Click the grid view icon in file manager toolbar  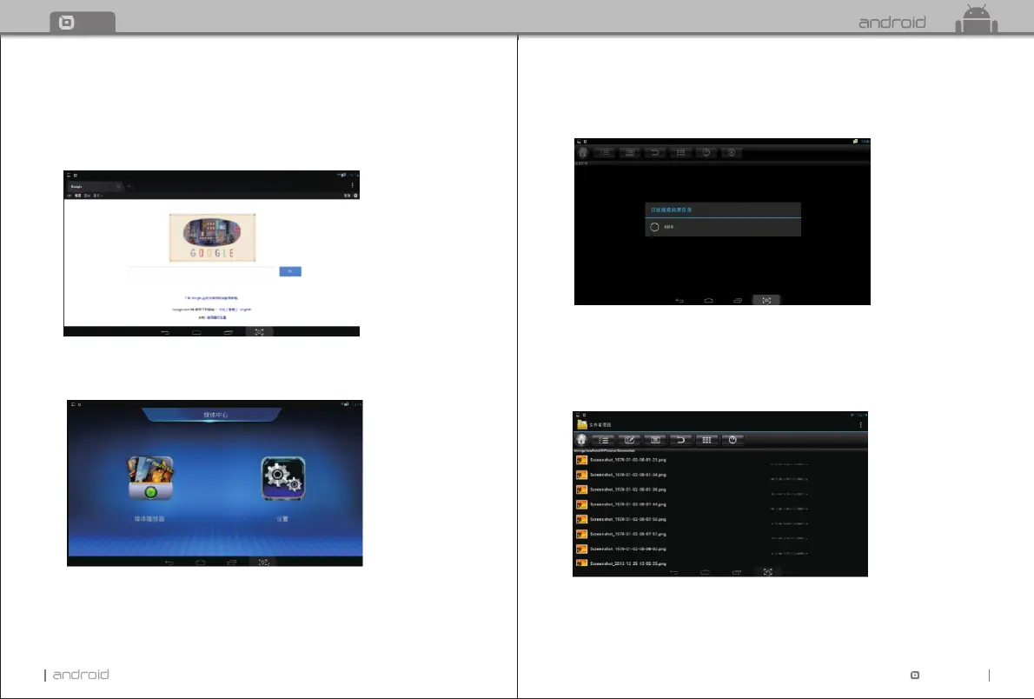(707, 440)
